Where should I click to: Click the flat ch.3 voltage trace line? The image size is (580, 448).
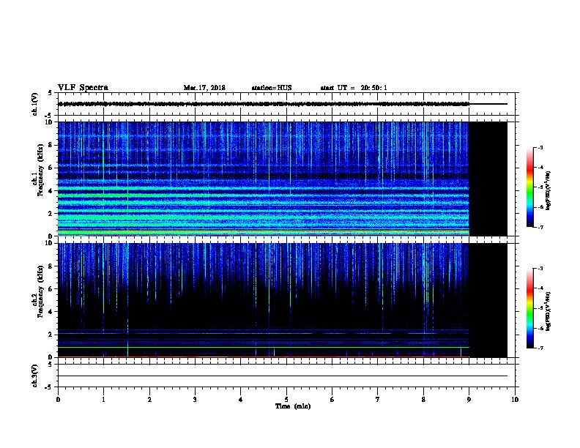pos(283,376)
